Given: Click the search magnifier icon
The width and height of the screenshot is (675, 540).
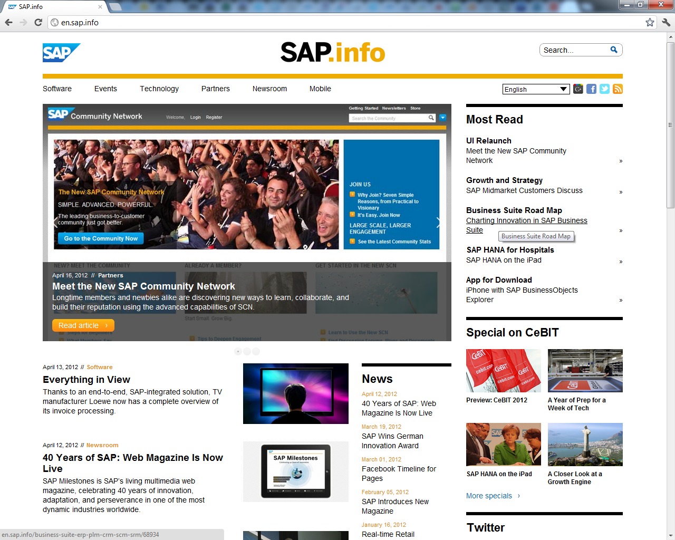Looking at the screenshot, I should (614, 50).
